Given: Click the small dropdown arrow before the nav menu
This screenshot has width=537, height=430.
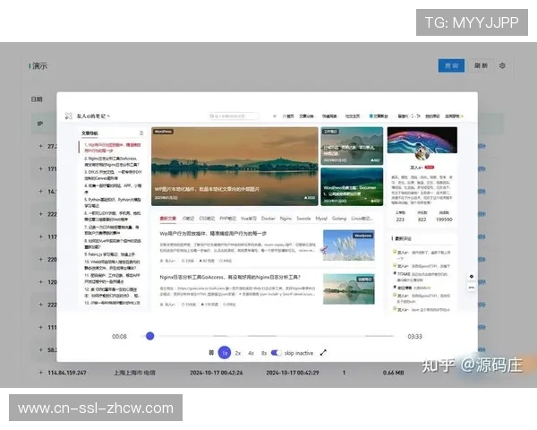Looking at the screenshot, I should tap(275, 116).
